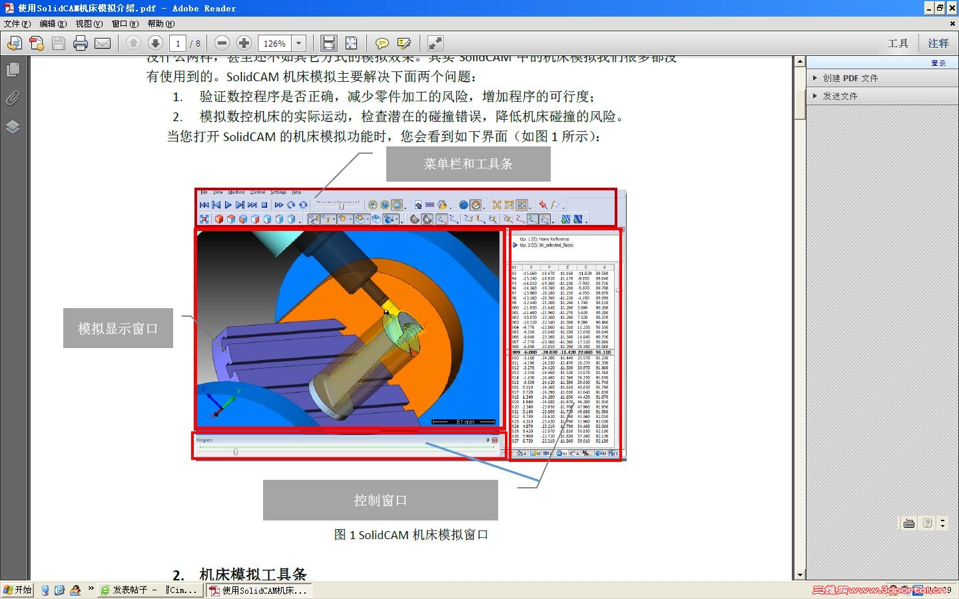Go to previous page with the up arrow
959x599 pixels.
pyautogui.click(x=133, y=43)
